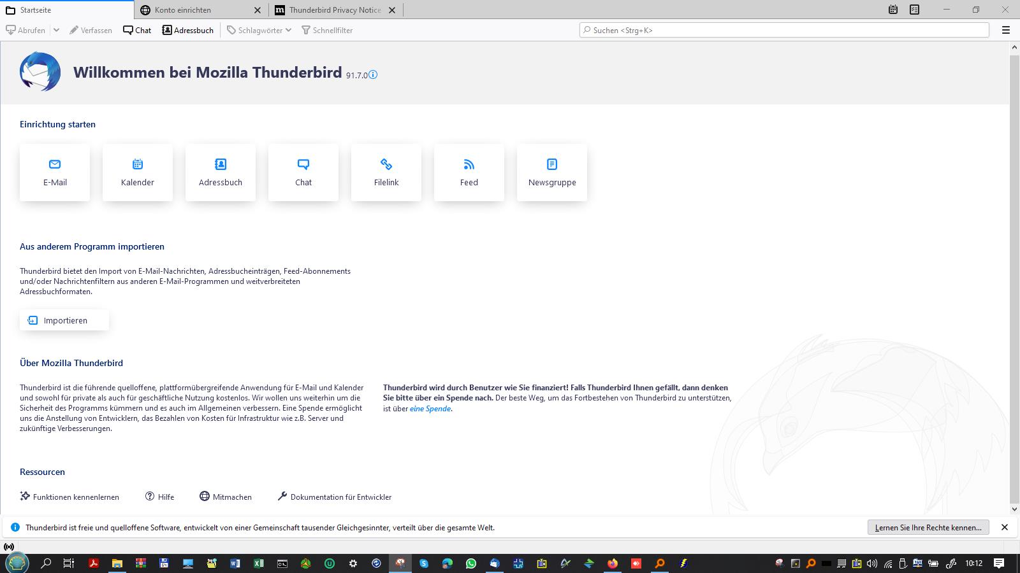The height and width of the screenshot is (573, 1020).
Task: Click Verfassen to compose a message
Action: (91, 30)
